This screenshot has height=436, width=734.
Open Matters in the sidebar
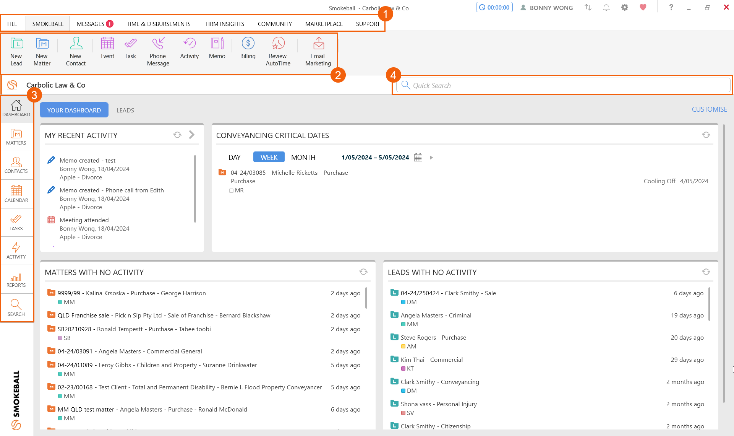pos(16,137)
